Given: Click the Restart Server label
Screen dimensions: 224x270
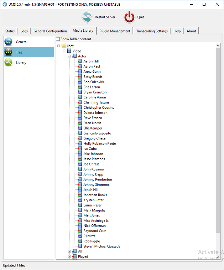Looking at the screenshot, I should [x=105, y=17].
